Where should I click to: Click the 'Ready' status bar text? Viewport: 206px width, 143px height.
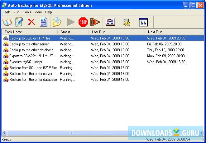[7, 139]
